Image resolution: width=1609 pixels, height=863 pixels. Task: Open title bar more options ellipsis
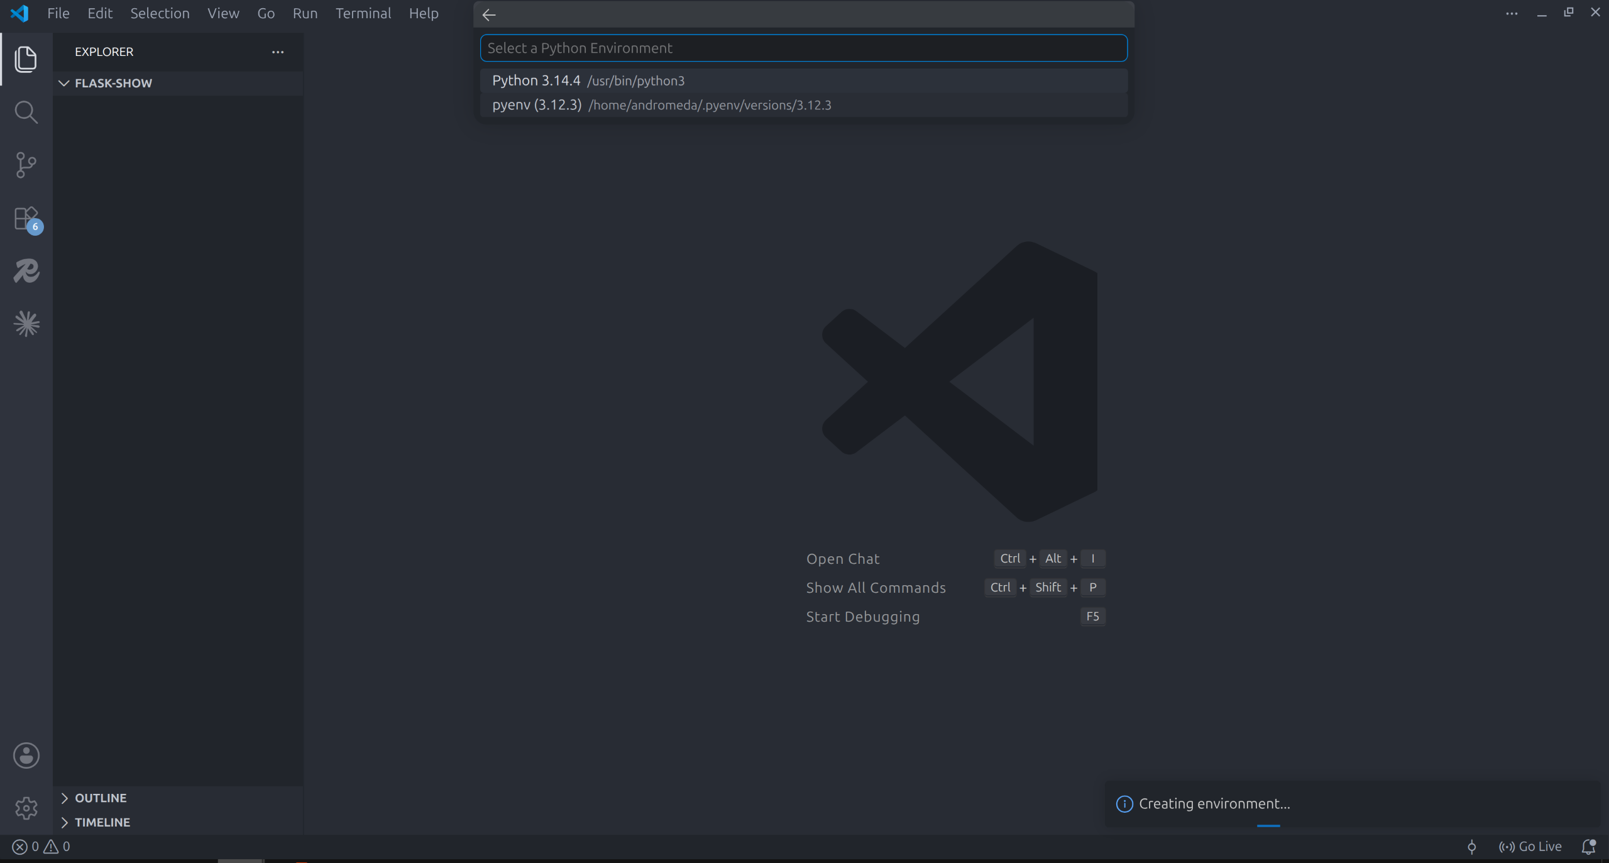(1512, 13)
